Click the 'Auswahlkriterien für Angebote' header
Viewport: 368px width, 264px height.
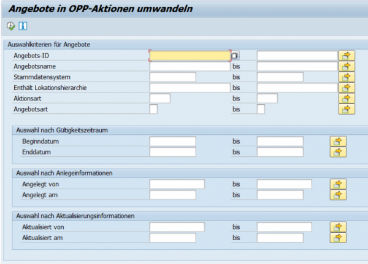point(49,45)
